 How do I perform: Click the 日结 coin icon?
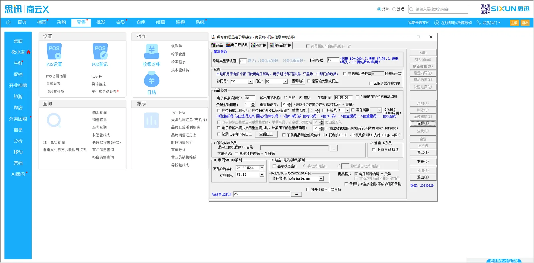coord(152,80)
